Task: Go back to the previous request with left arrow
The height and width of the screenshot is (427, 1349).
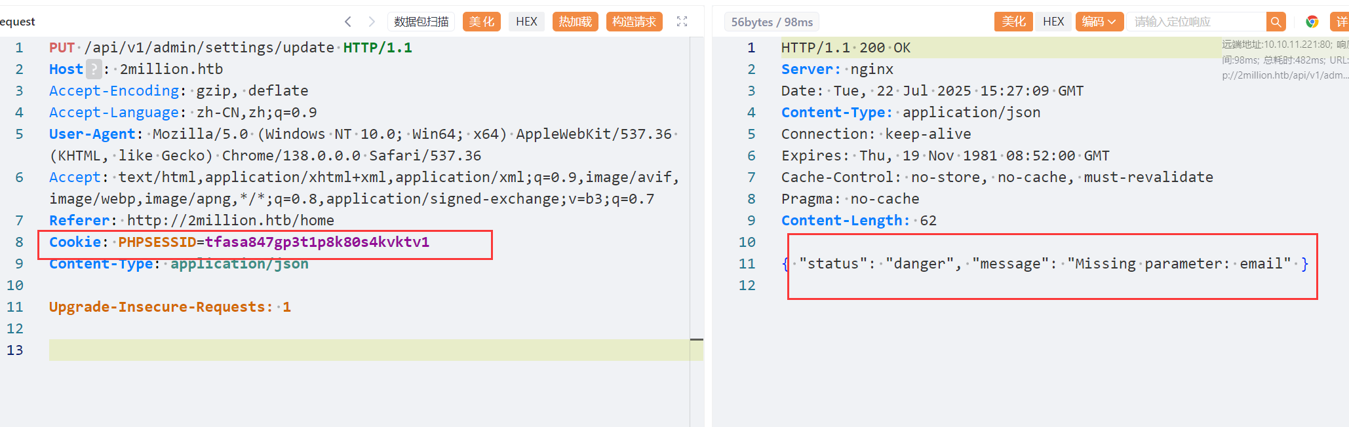Action: tap(348, 22)
